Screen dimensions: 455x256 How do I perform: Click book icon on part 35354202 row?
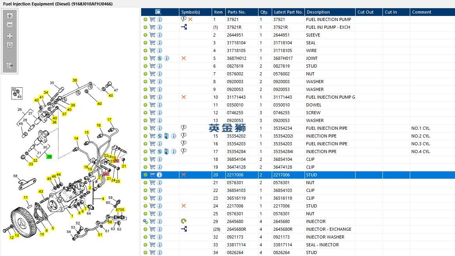(166, 136)
